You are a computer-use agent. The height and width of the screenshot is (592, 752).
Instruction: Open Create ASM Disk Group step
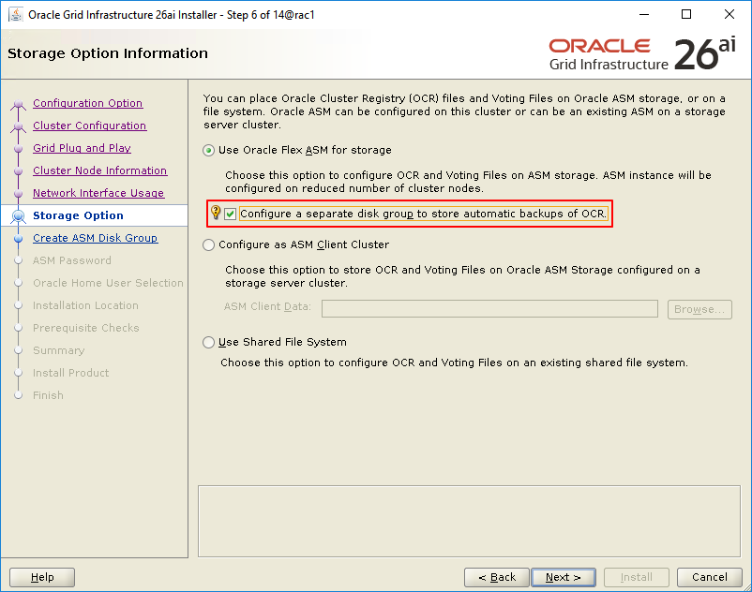click(x=95, y=238)
